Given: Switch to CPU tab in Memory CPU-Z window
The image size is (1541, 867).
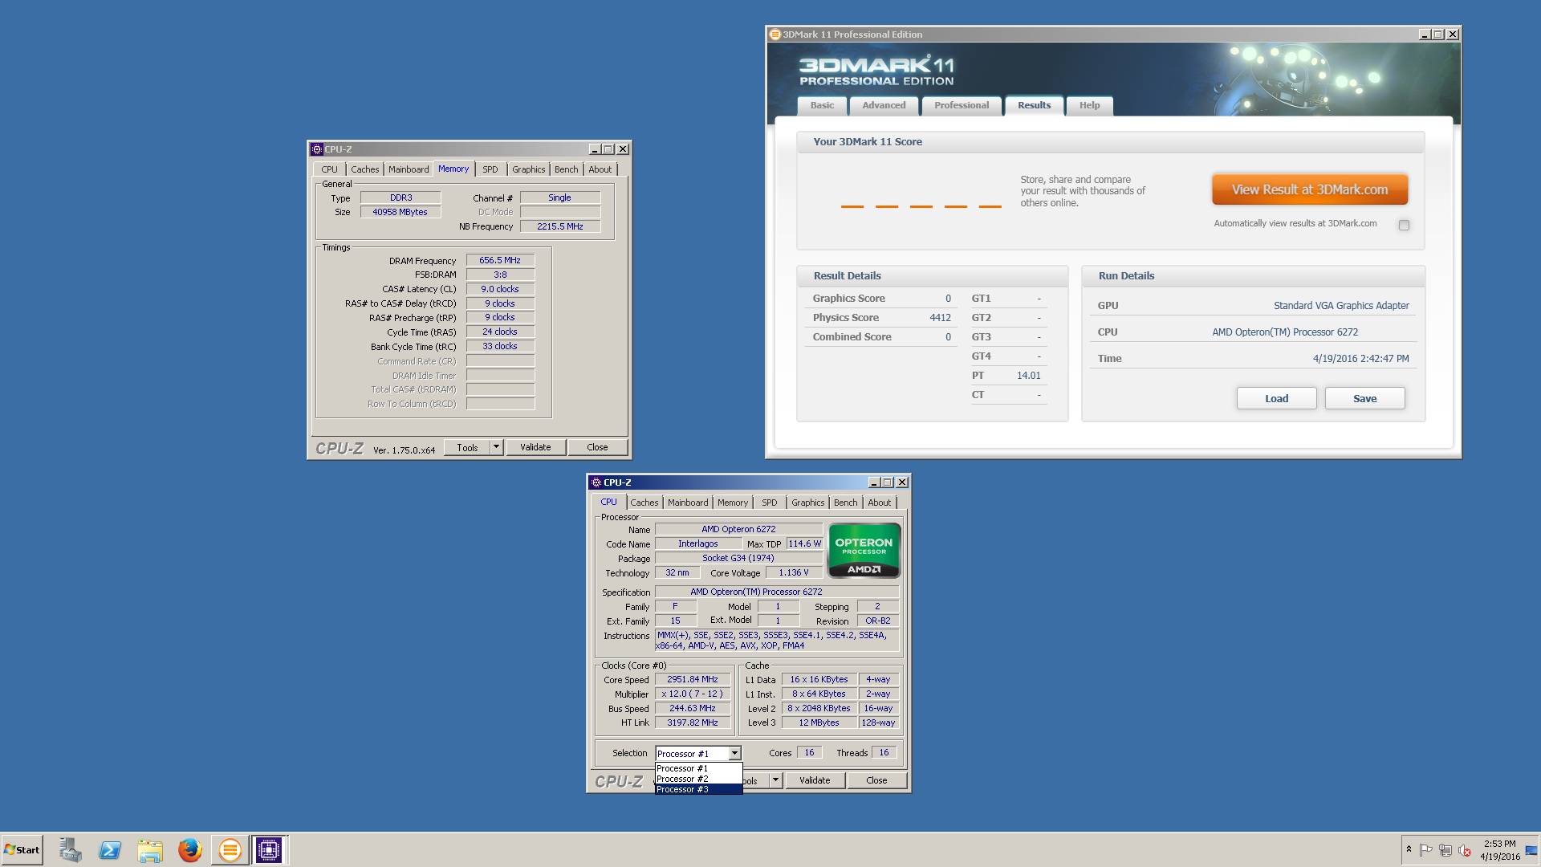Looking at the screenshot, I should 329,169.
